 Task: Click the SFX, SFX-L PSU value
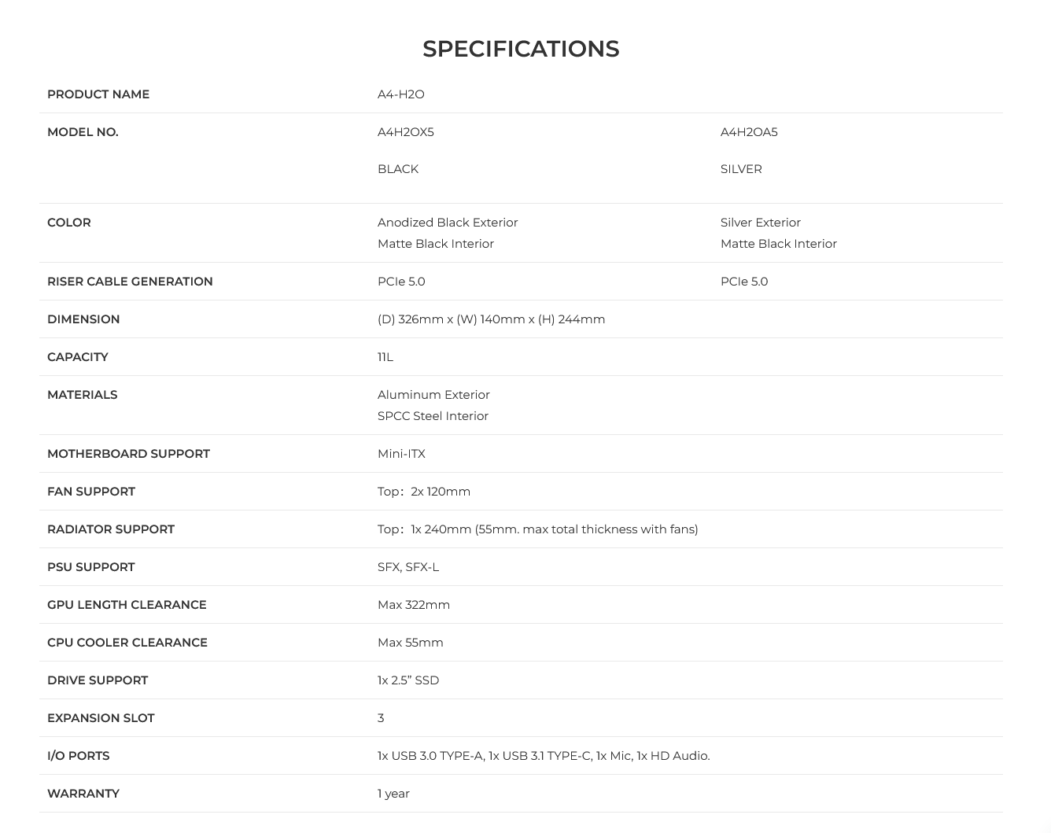[408, 567]
